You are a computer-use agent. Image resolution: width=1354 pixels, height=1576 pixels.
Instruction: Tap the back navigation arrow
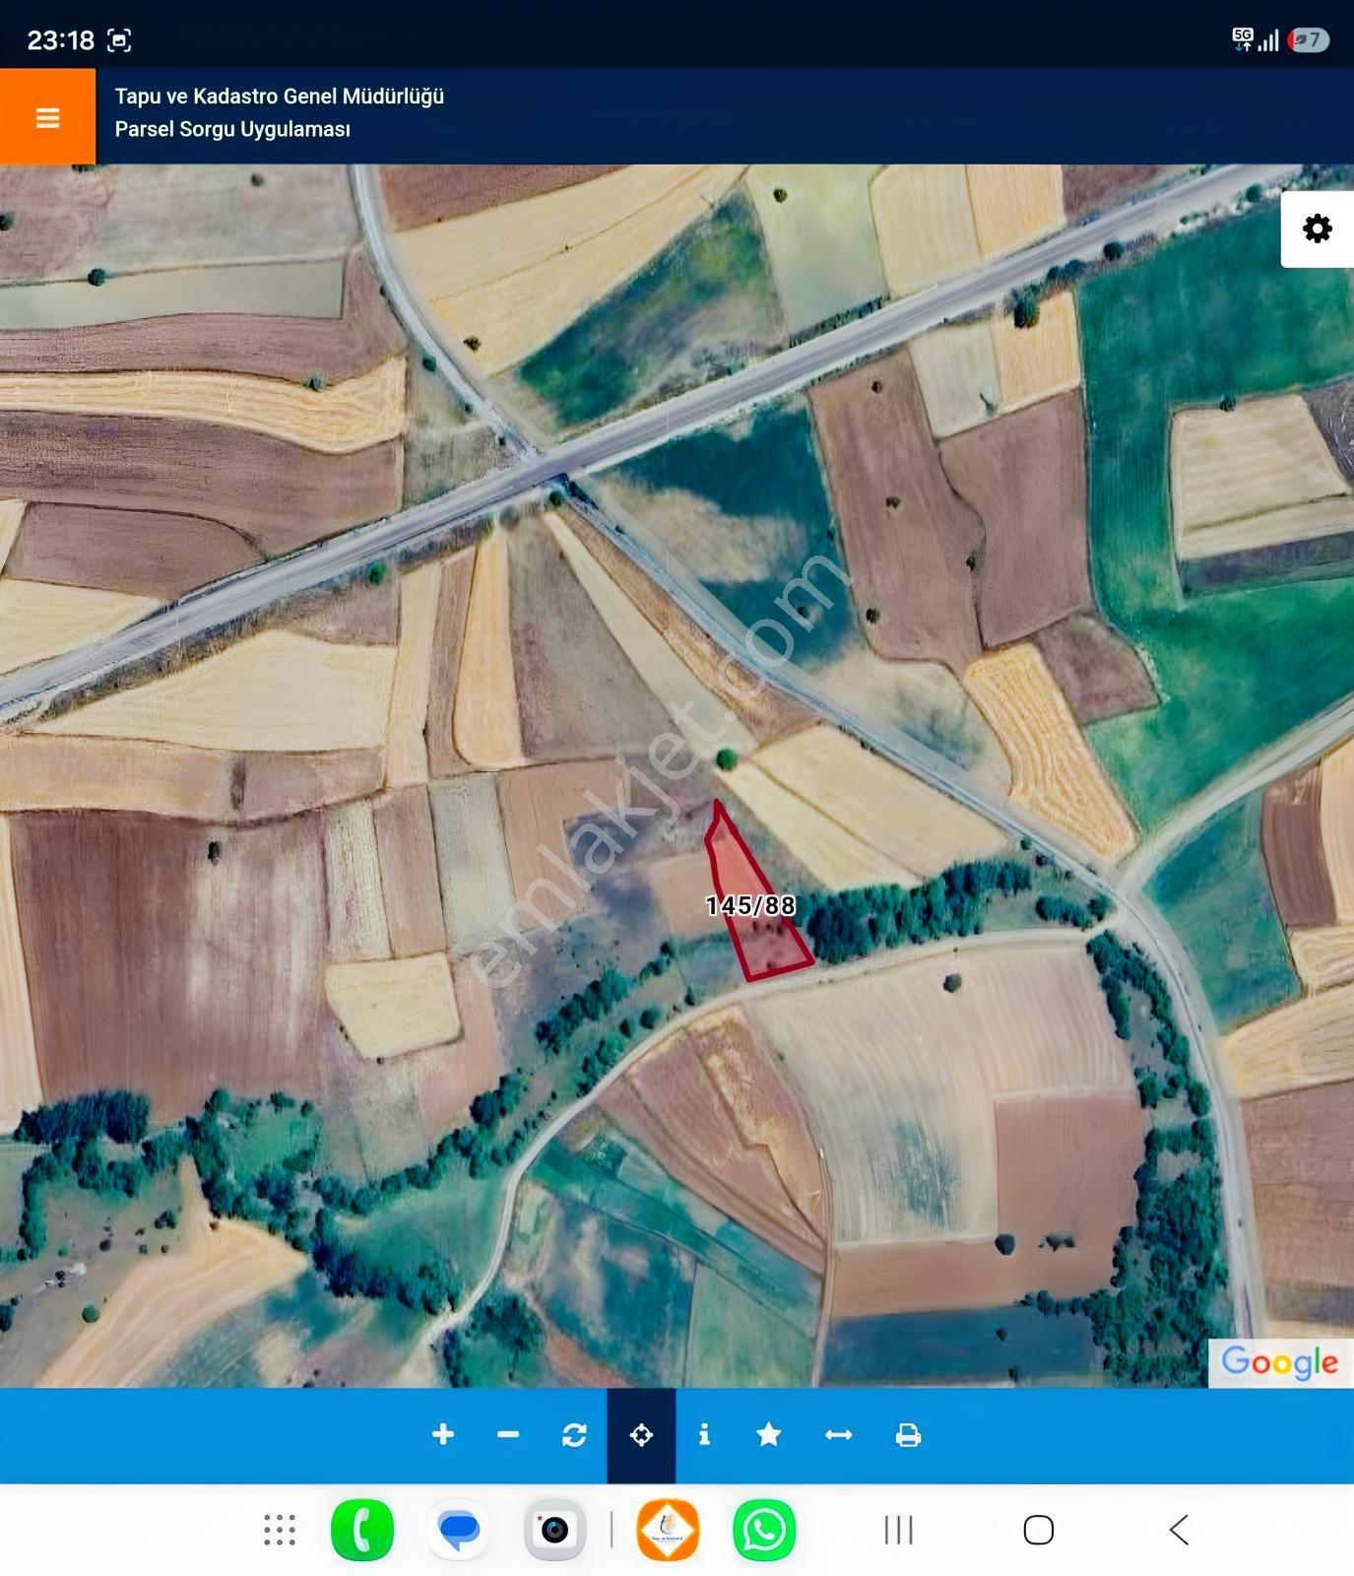point(1179,1530)
